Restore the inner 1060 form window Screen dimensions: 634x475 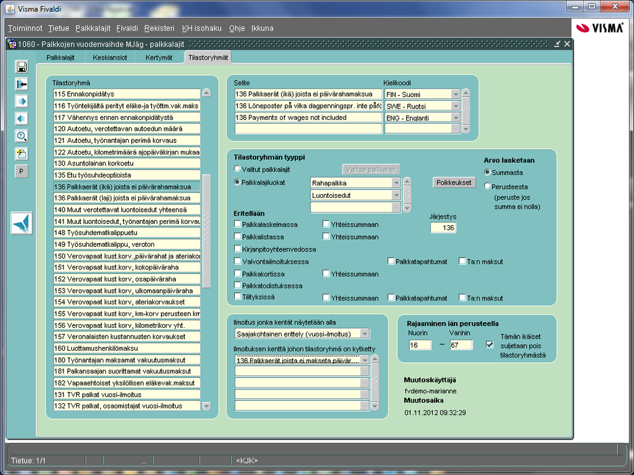(x=558, y=44)
